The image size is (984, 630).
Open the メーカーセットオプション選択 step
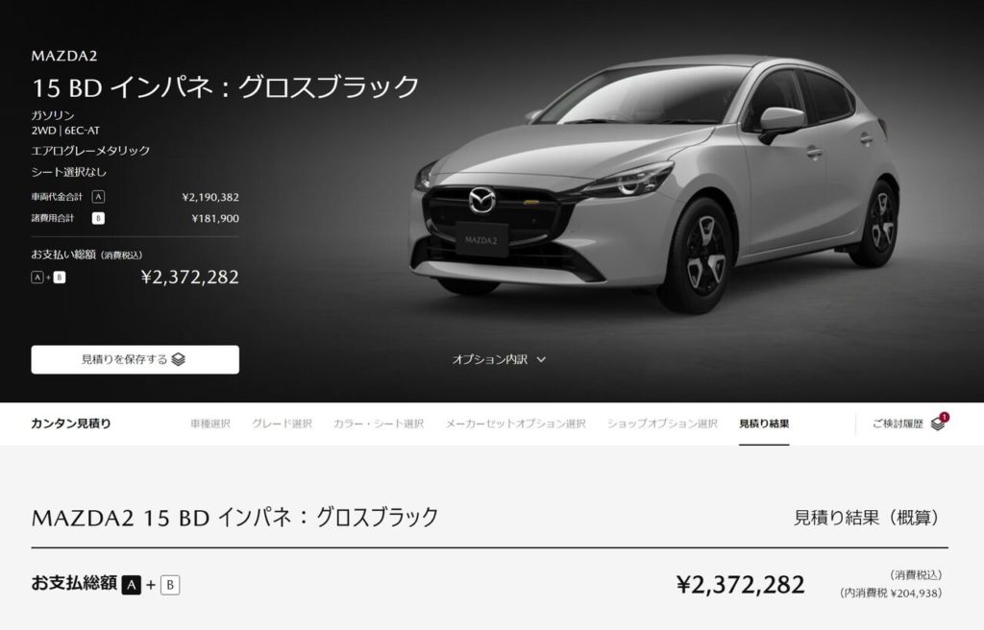[515, 424]
